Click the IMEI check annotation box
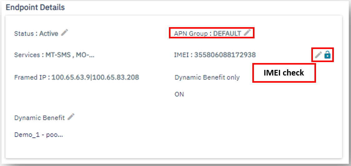 [x=284, y=73]
